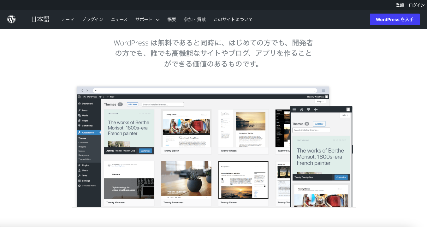This screenshot has height=227, width=427.
Task: Click Customize on the desktop active theme card
Action: click(x=145, y=151)
